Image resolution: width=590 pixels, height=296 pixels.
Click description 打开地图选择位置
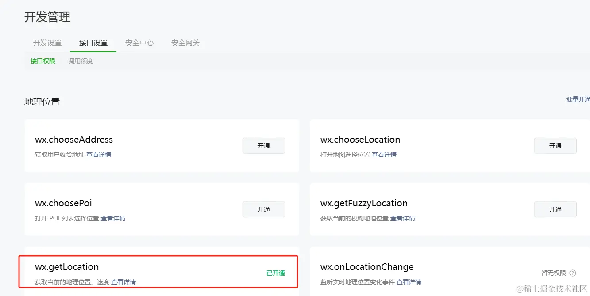[345, 155]
